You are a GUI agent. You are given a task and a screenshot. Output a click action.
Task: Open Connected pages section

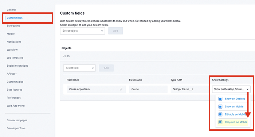17,120
